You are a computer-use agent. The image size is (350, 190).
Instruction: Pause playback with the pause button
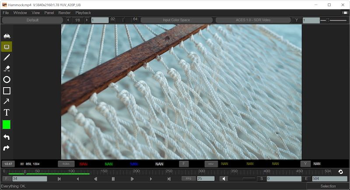[113, 179]
